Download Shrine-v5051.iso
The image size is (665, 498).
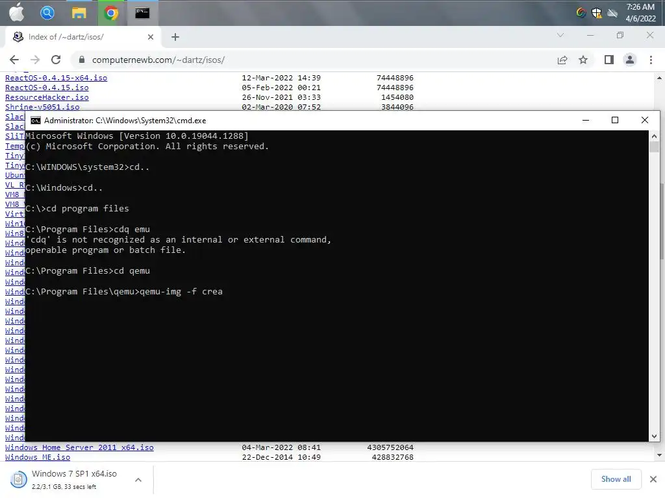42,107
